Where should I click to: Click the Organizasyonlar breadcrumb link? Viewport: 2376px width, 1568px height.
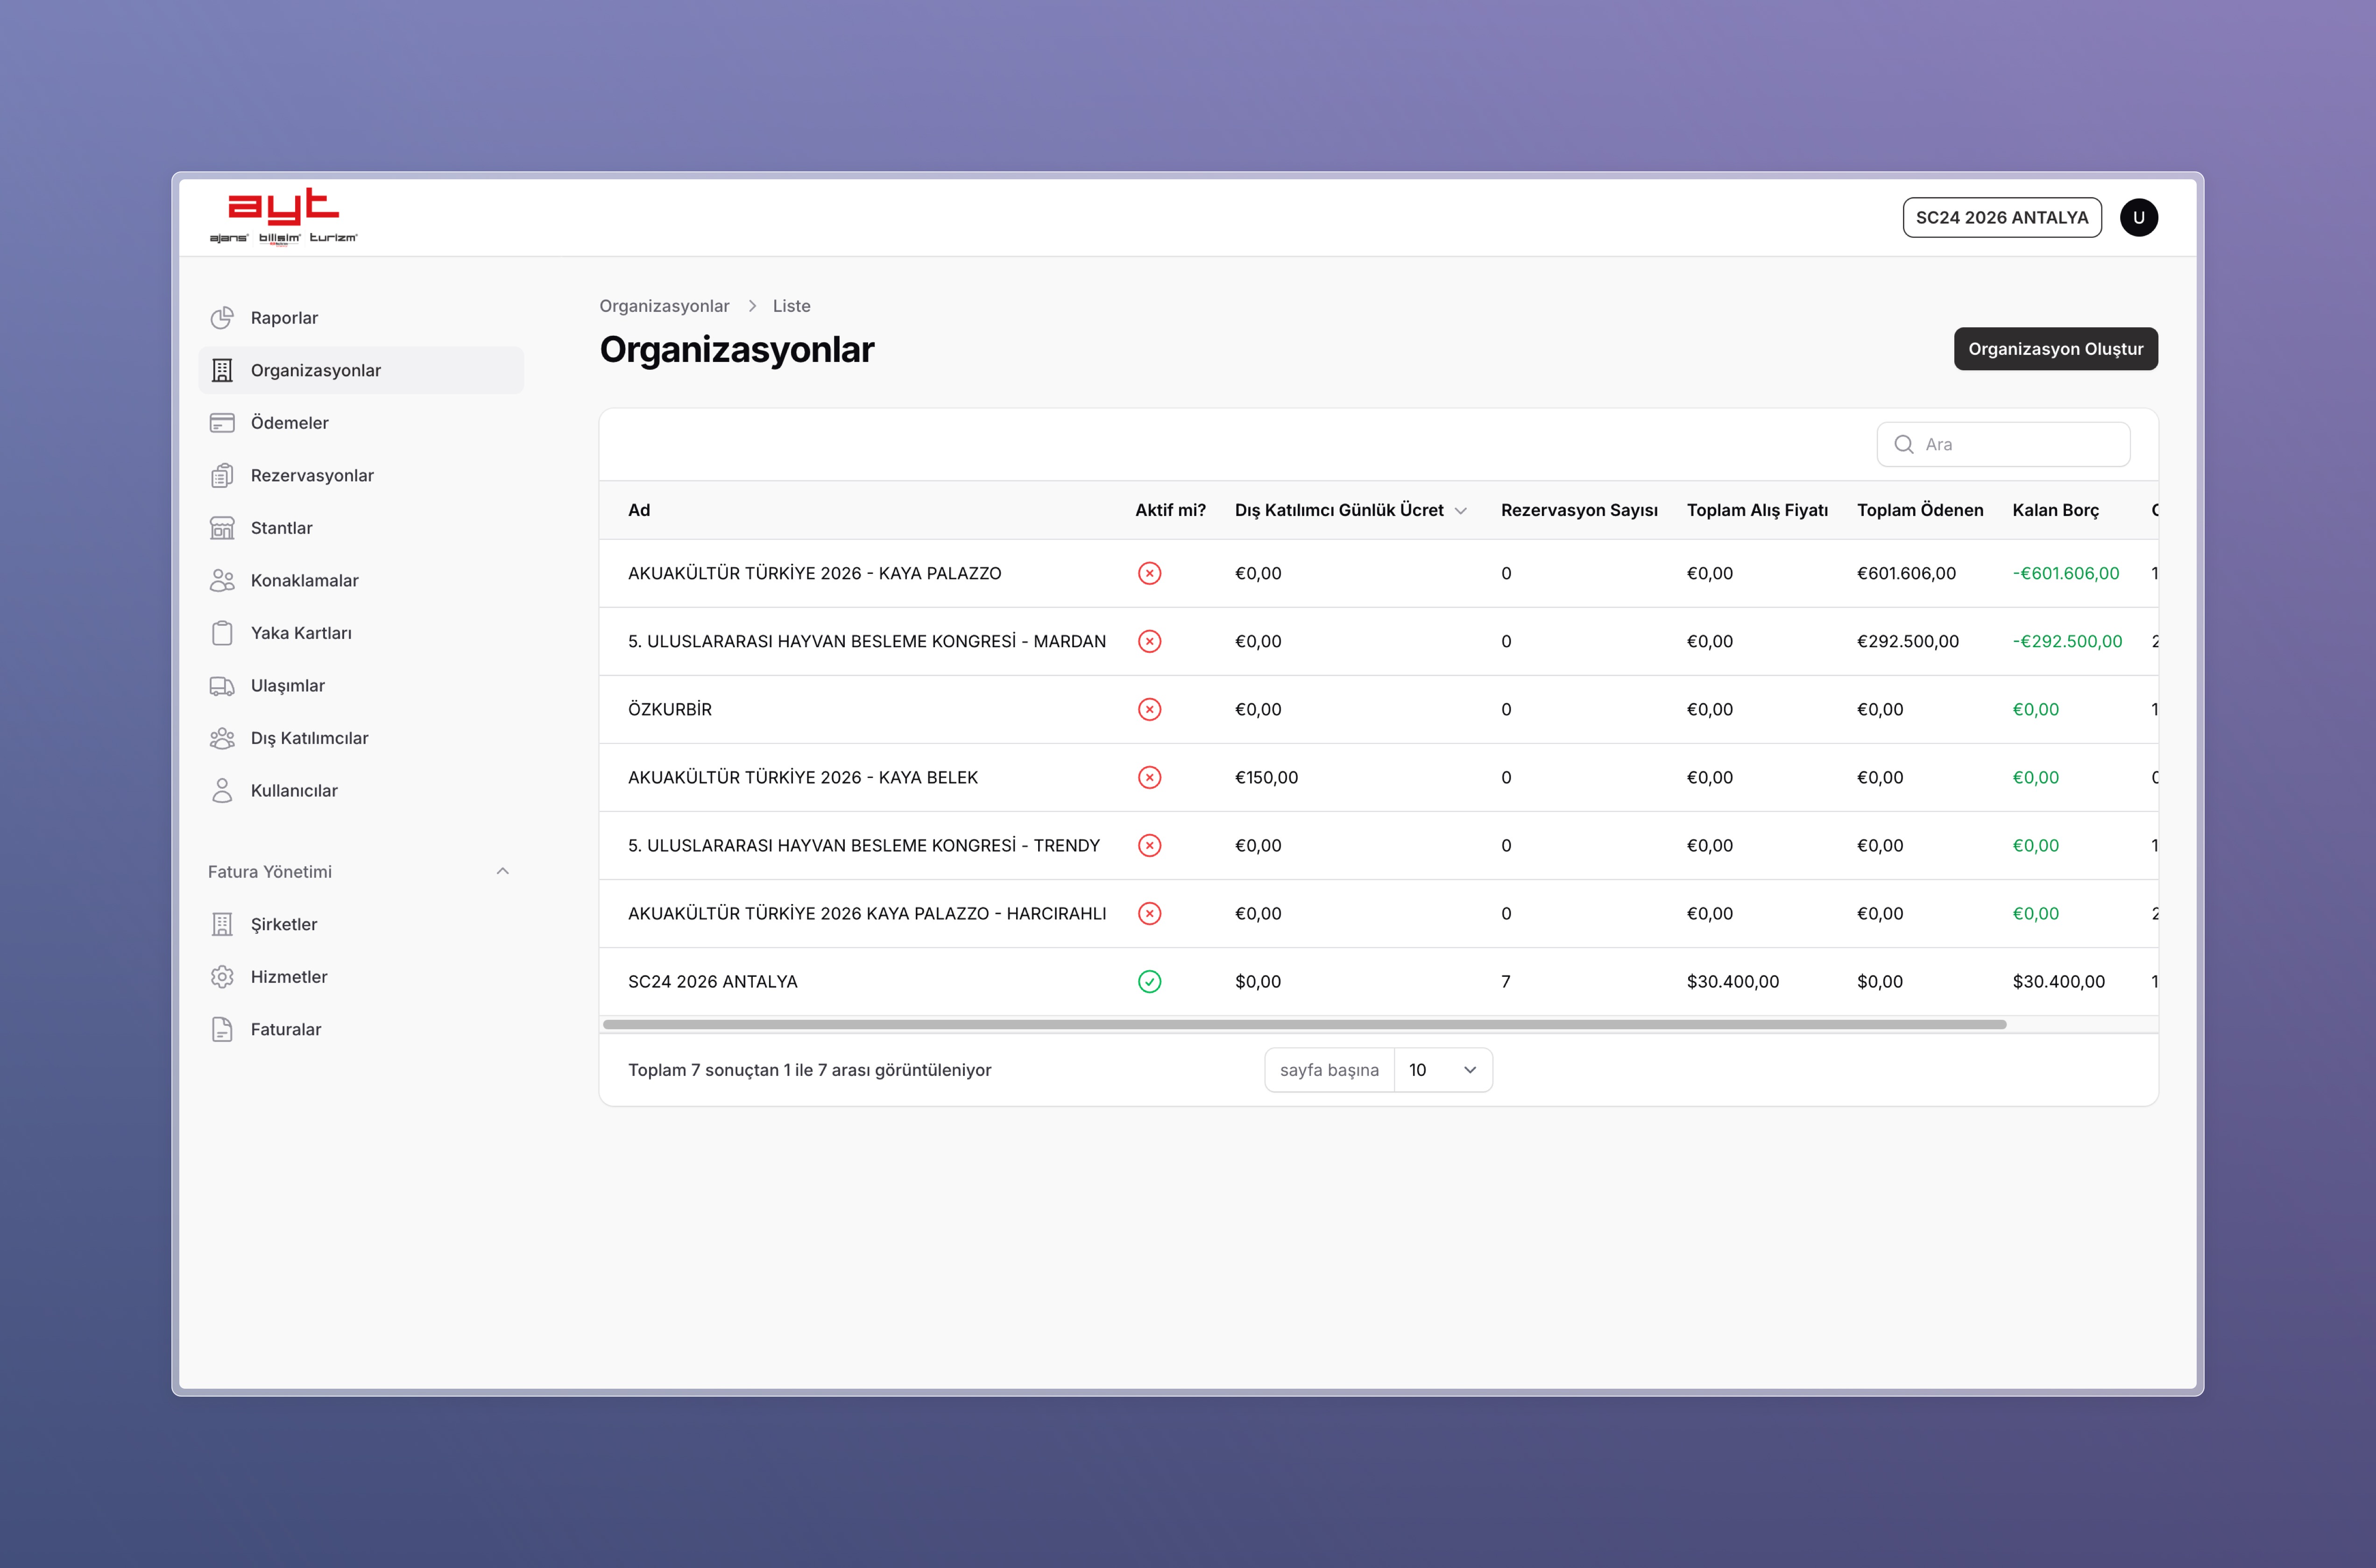[664, 306]
